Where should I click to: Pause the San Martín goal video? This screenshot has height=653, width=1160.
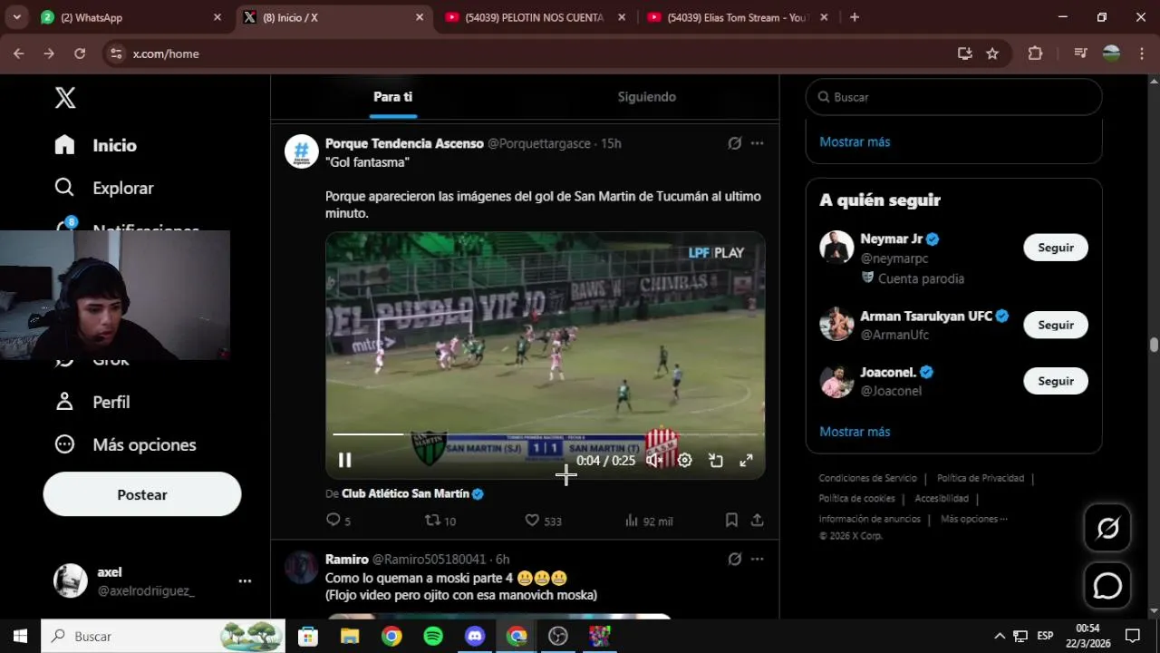344,460
